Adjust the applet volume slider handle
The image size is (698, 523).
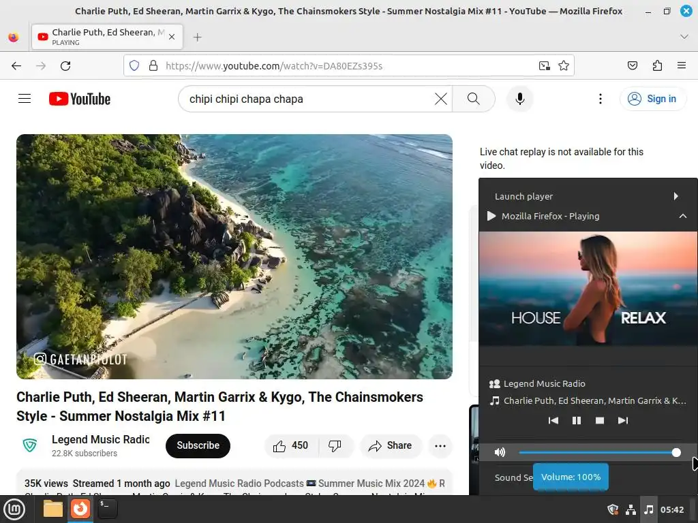tap(676, 453)
